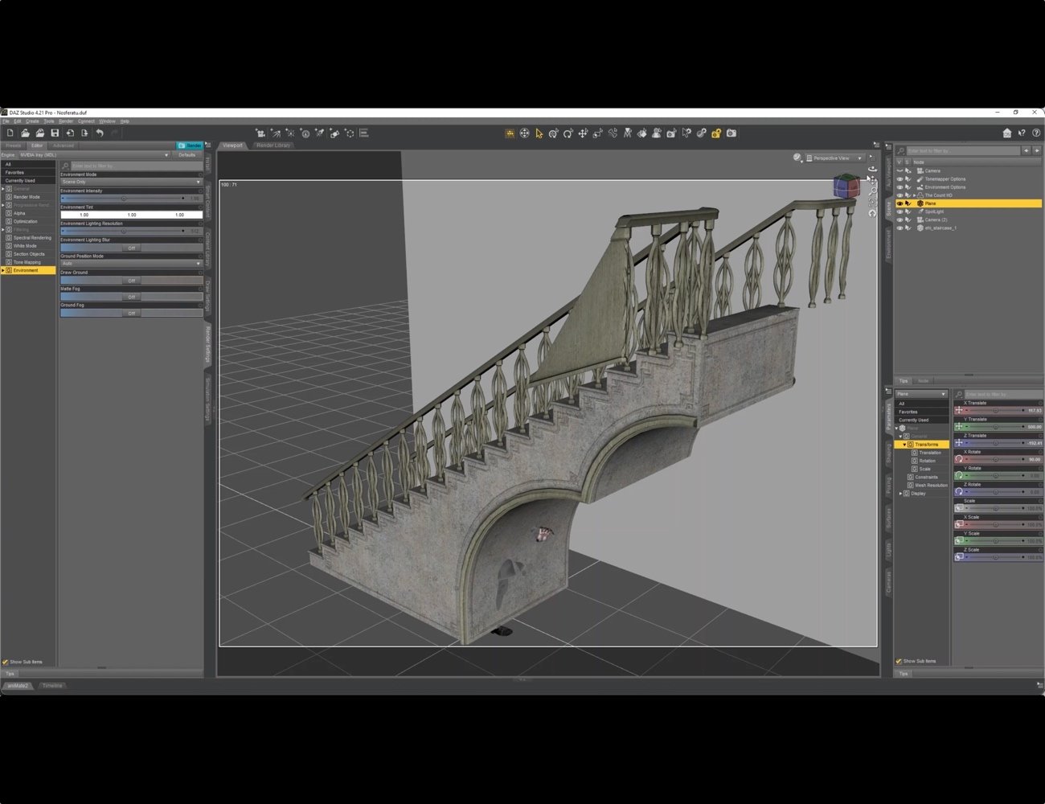The image size is (1045, 804).
Task: Open the DAZ home store icon
Action: click(x=1007, y=133)
